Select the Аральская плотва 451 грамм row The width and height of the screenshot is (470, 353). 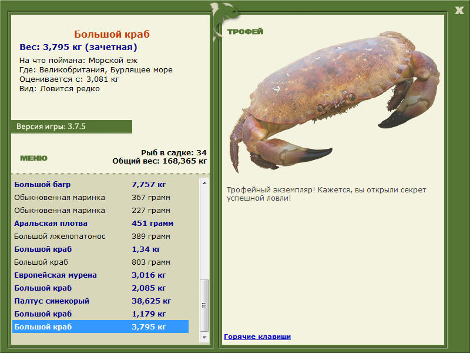(x=100, y=224)
